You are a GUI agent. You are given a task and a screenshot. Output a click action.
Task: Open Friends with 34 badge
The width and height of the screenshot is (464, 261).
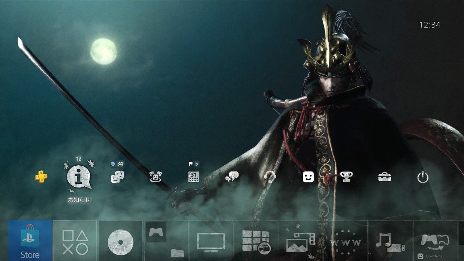pos(117,177)
